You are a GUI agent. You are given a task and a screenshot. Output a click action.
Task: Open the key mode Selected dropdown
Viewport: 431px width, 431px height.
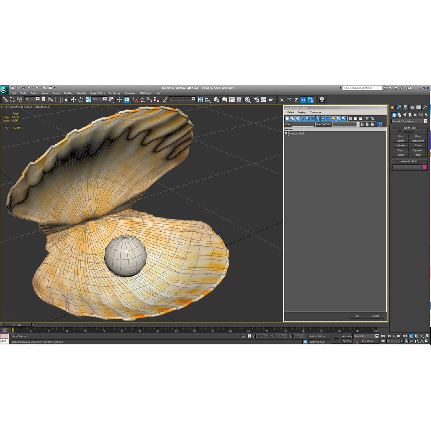(366, 336)
